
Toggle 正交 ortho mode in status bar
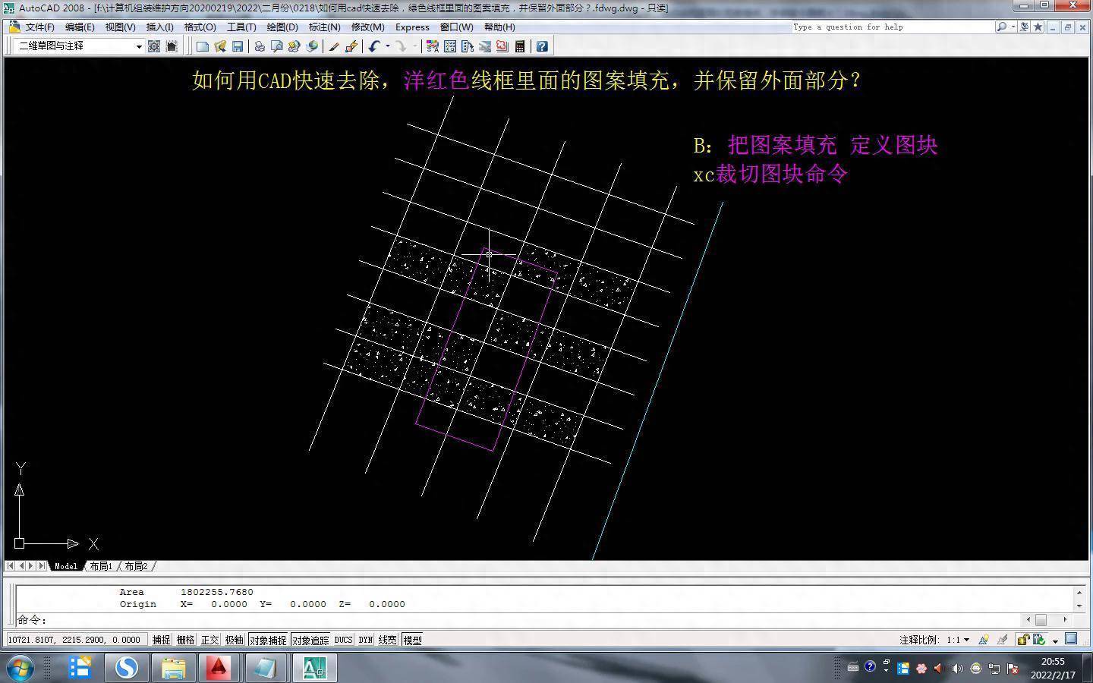click(x=209, y=640)
